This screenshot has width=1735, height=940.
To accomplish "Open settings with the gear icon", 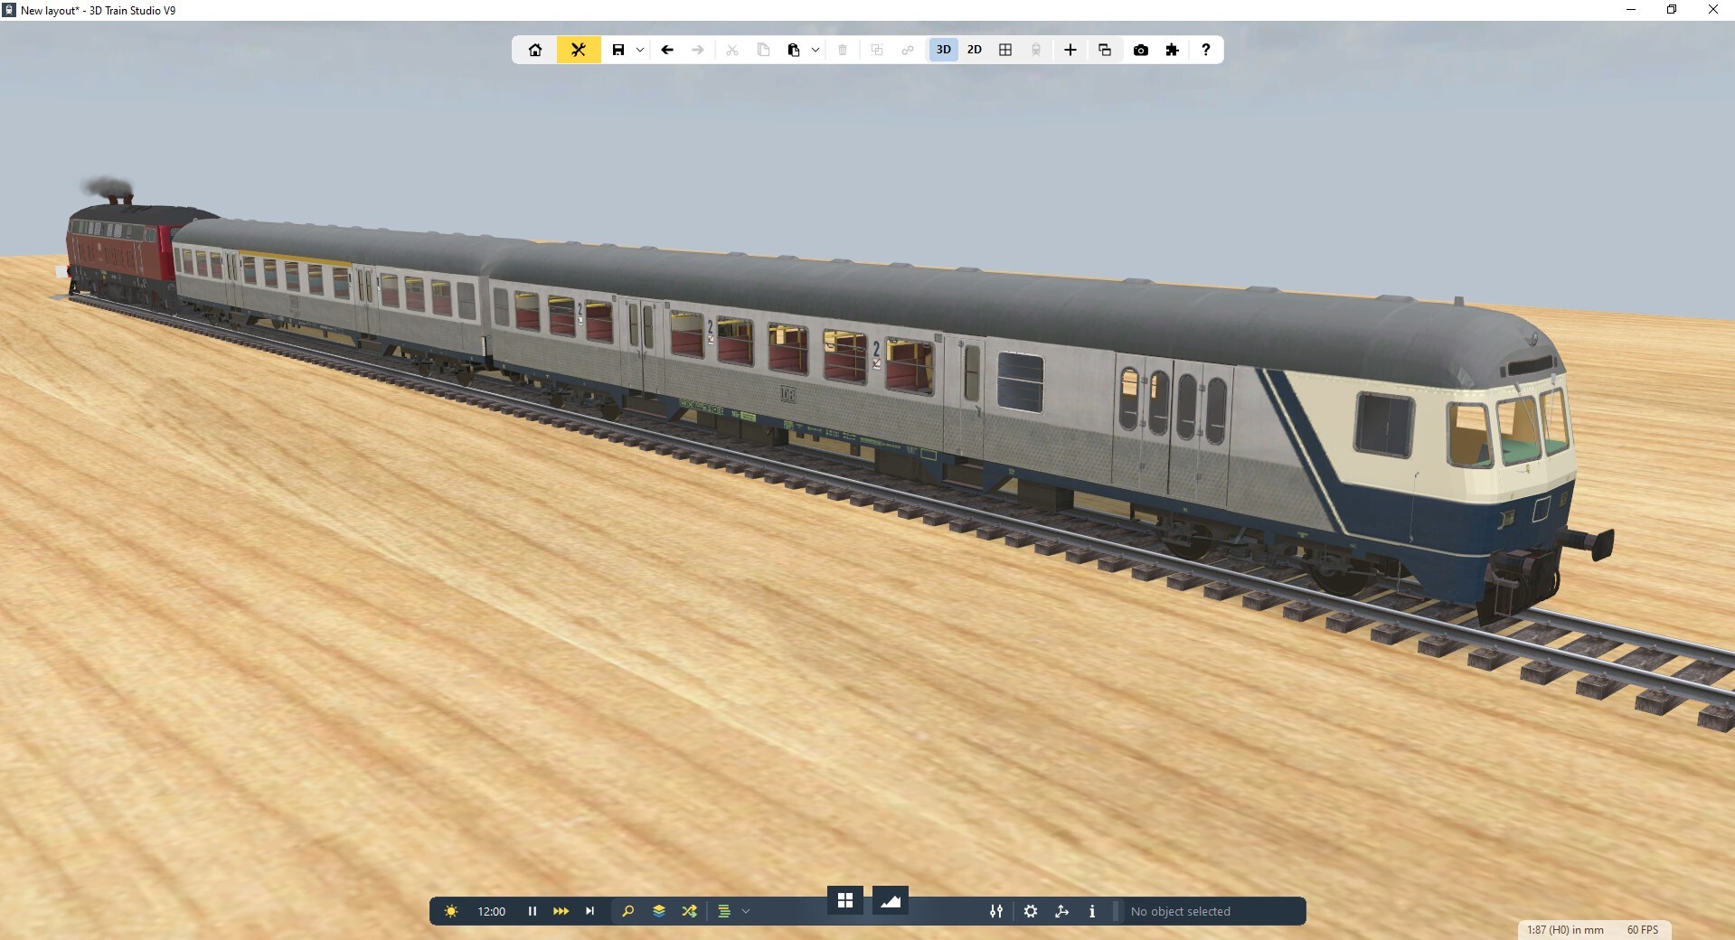I will tap(1031, 911).
